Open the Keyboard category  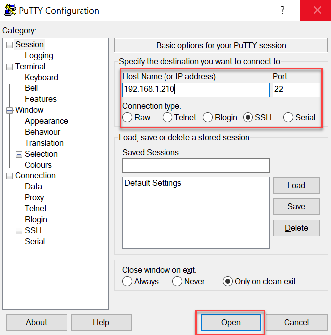pos(41,78)
